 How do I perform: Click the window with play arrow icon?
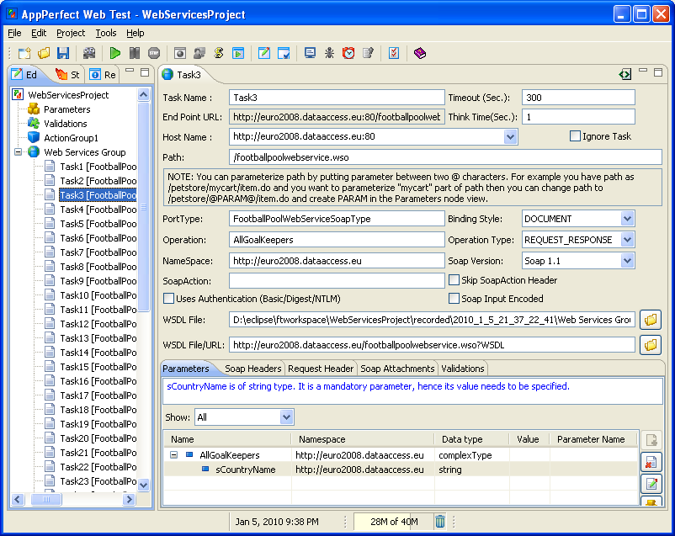238,53
